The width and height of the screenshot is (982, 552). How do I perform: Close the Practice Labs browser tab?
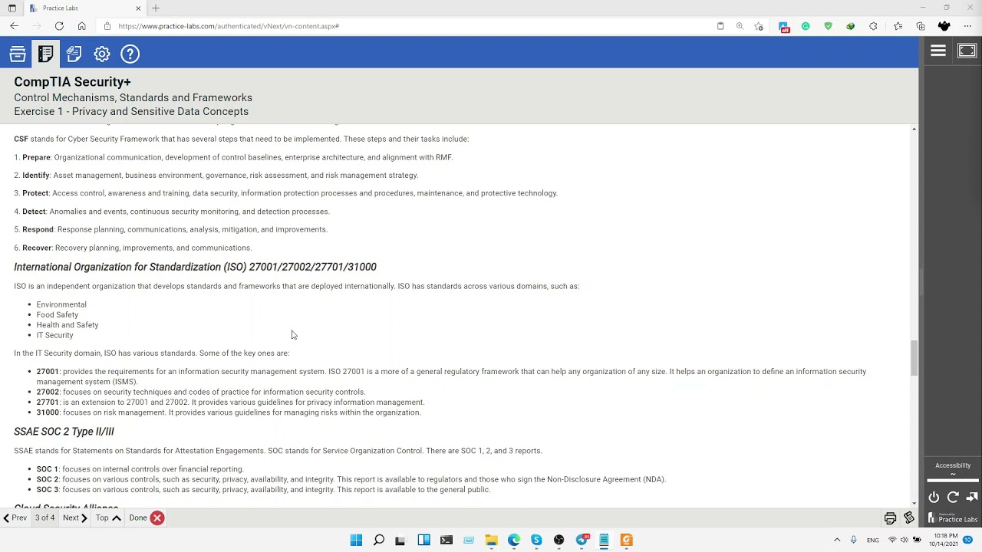coord(138,8)
